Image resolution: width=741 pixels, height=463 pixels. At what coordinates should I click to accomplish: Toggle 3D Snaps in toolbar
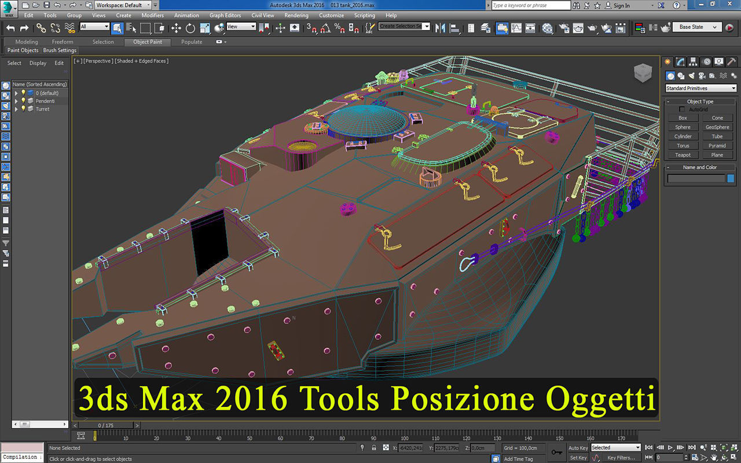(311, 28)
